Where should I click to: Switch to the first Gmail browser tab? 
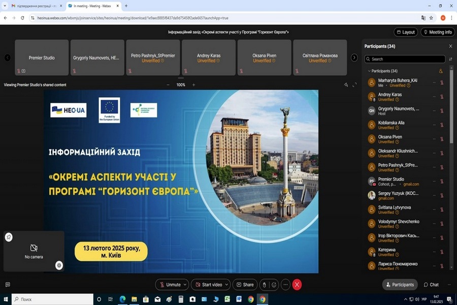(33, 6)
